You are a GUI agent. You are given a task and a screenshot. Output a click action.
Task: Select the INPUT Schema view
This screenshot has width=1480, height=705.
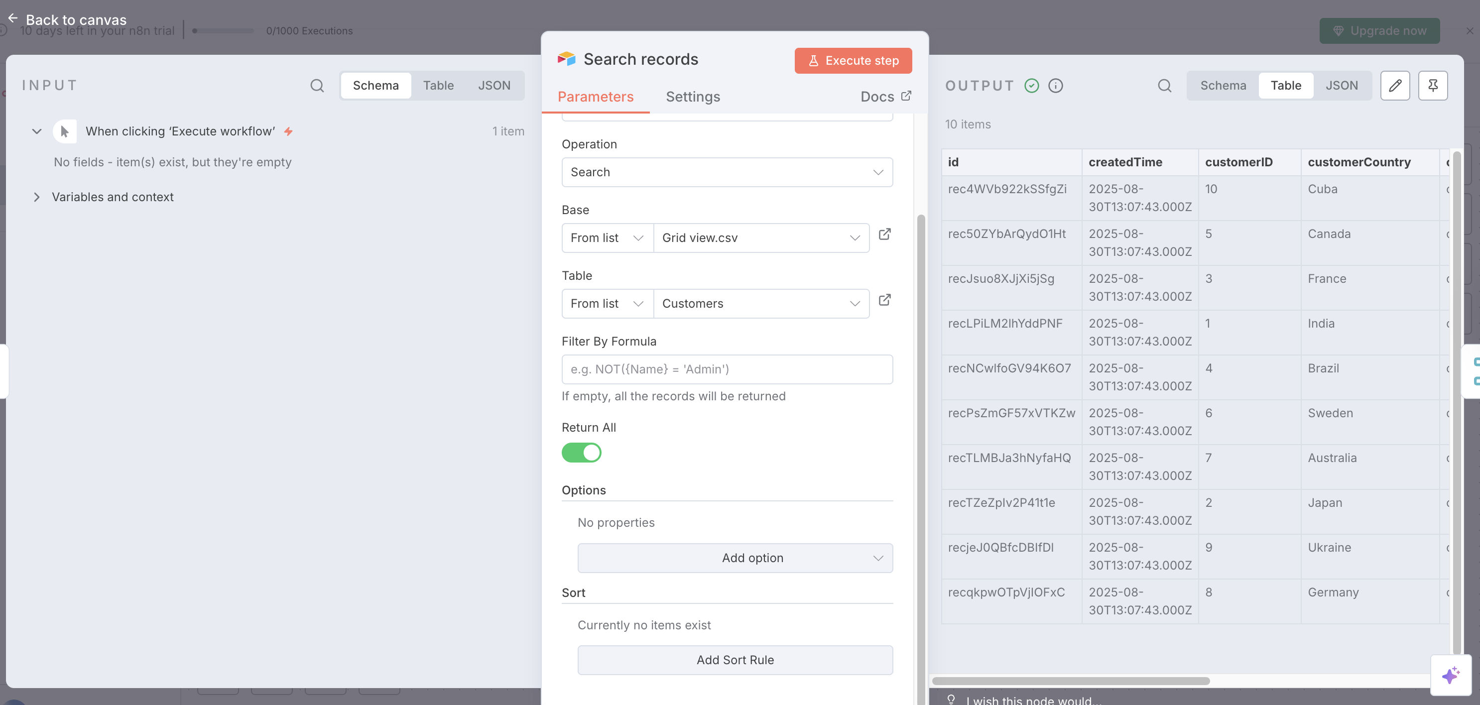376,86
